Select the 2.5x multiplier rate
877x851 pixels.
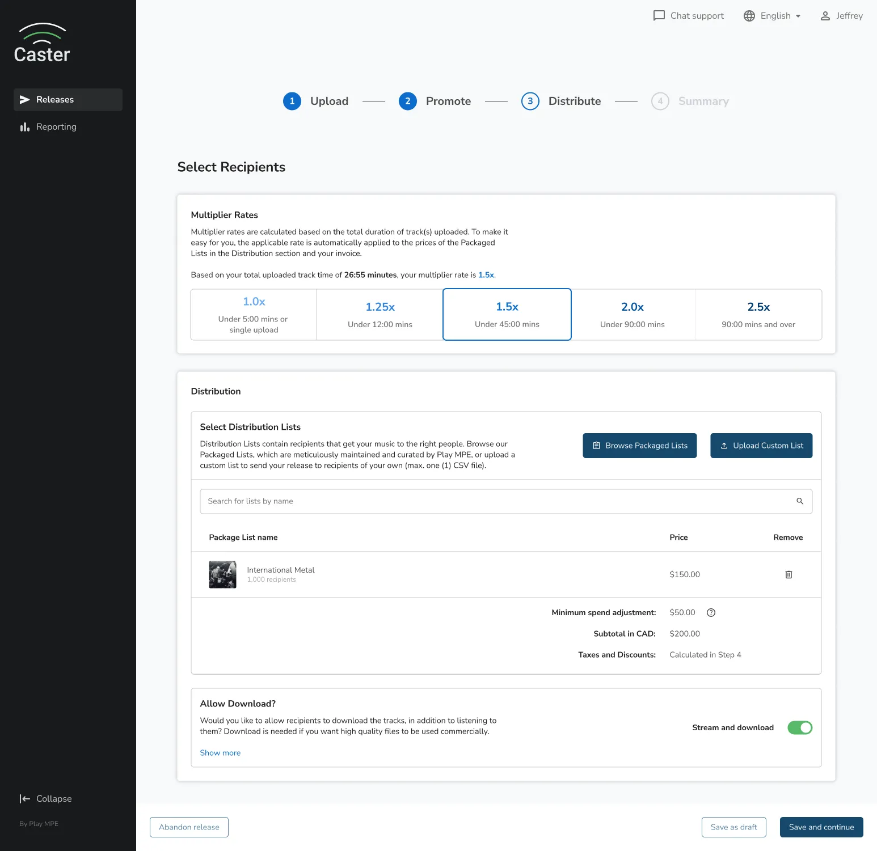tap(758, 314)
